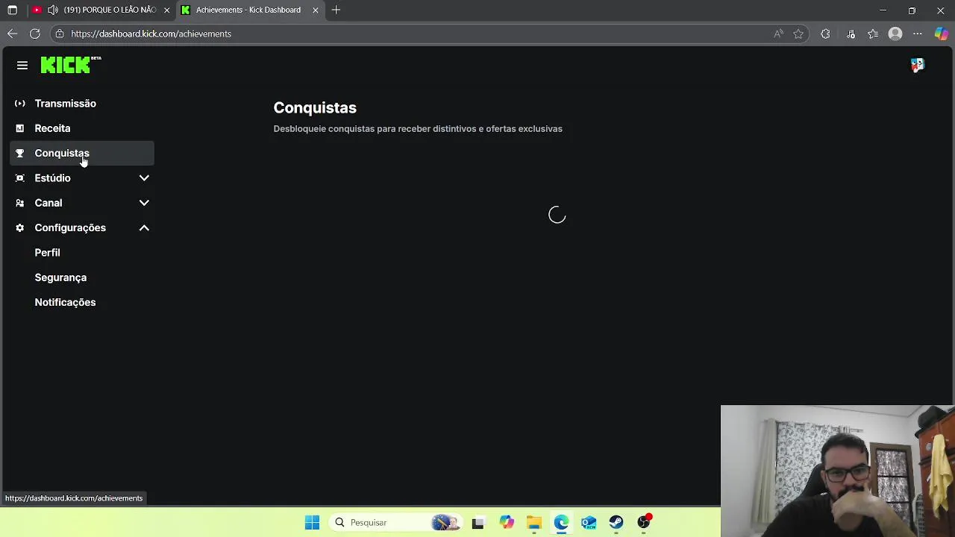Open Receita page in sidebar

82,128
